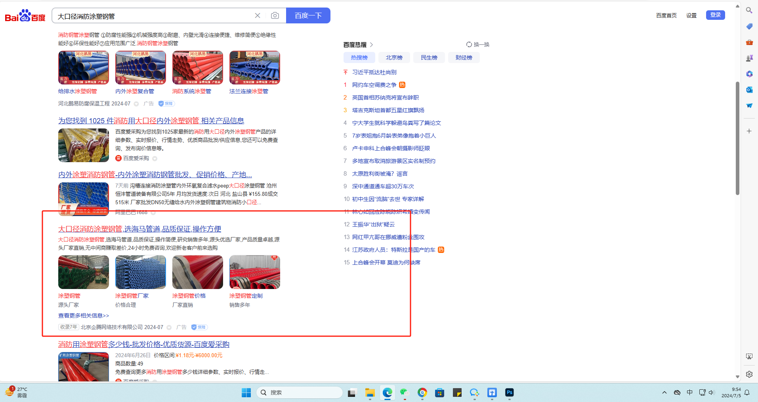Select the 热搜榜 tab
The width and height of the screenshot is (758, 402).
click(359, 57)
